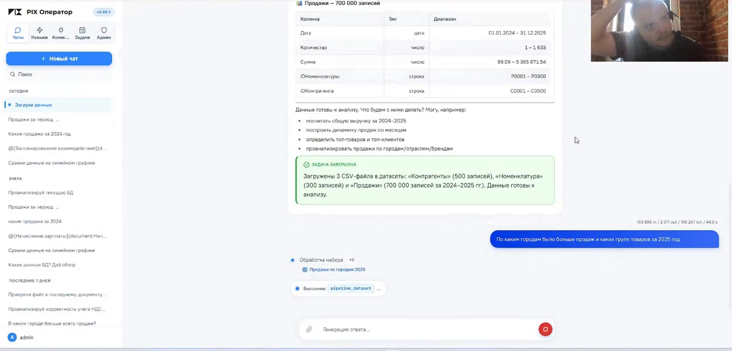Click the search magnifier icon
732x351 pixels.
13,74
